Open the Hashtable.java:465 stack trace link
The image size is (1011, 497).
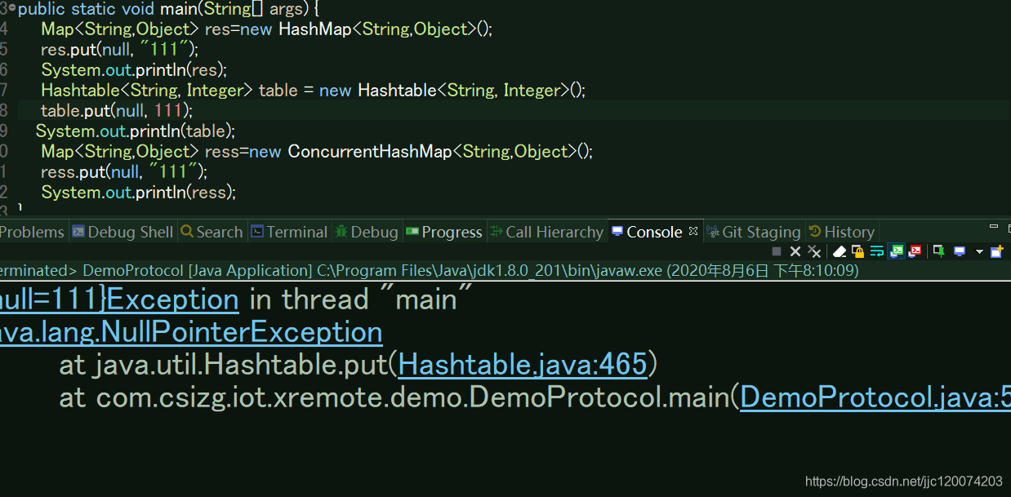(523, 365)
